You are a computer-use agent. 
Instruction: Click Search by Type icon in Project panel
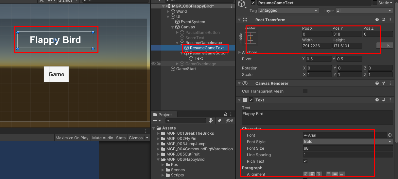(x=211, y=121)
